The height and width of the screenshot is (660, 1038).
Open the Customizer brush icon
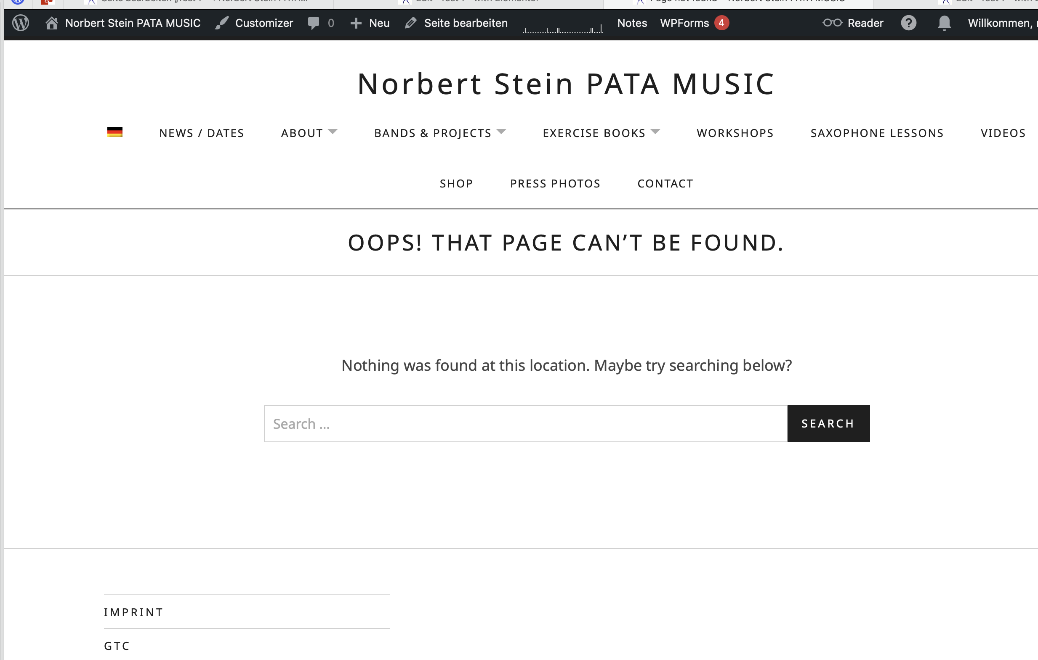pos(221,23)
